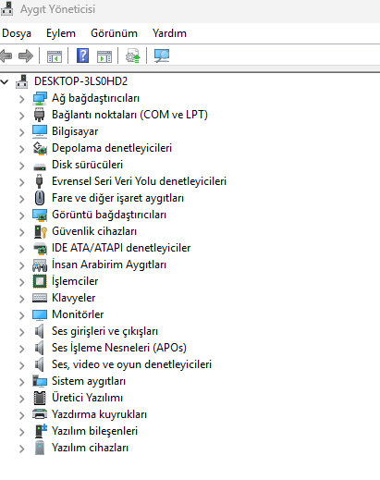Click the keyboard icon next to Klavyeler
This screenshot has height=480, width=380.
click(40, 298)
